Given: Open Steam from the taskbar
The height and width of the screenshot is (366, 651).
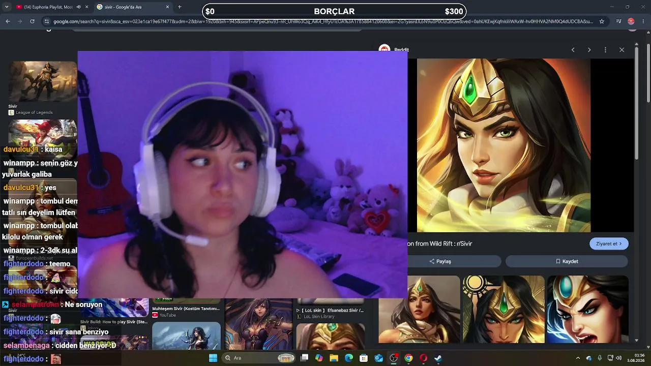Looking at the screenshot, I should pos(438,358).
